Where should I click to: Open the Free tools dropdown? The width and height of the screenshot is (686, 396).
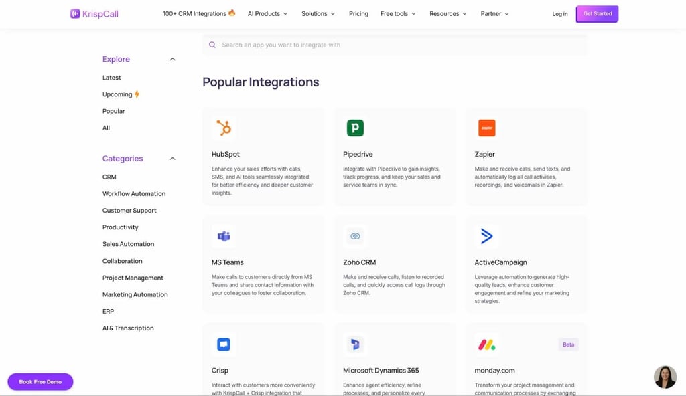pyautogui.click(x=398, y=14)
